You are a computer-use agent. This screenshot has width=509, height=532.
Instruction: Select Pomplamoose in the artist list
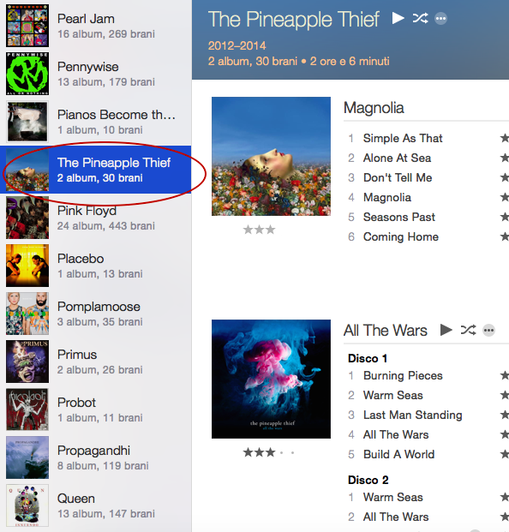pos(96,314)
